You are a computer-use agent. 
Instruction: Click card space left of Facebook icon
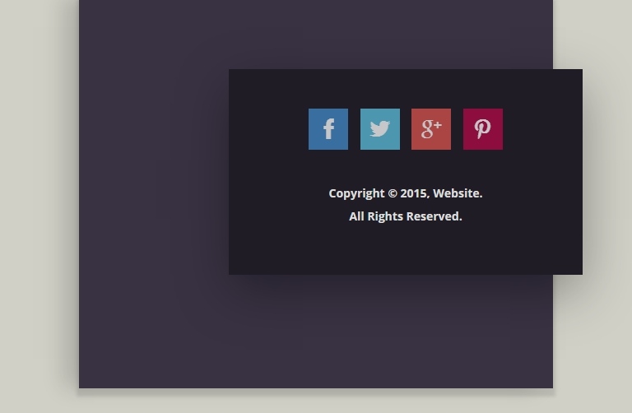pyautogui.click(x=267, y=129)
